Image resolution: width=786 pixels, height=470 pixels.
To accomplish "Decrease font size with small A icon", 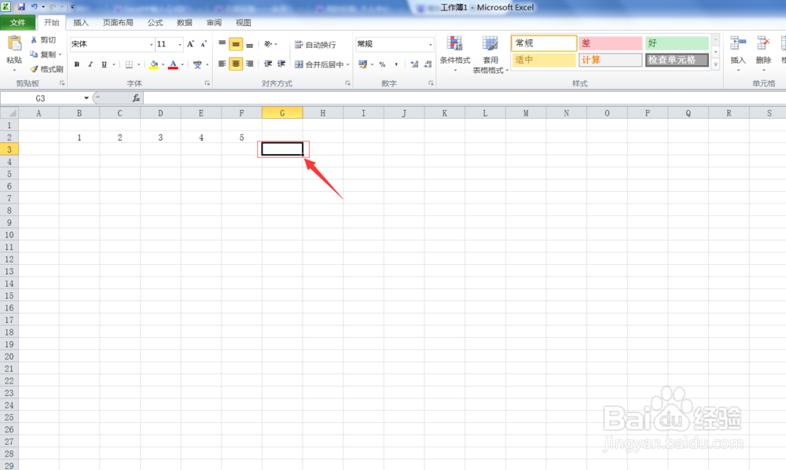I will tap(204, 44).
